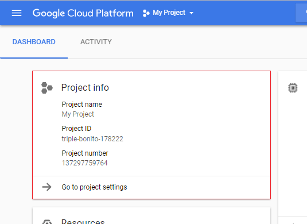Click the Google Cloud Platform logo text
This screenshot has height=224, width=307.
(x=83, y=13)
